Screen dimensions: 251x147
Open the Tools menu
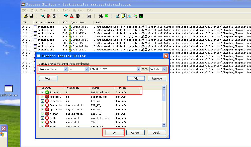pyautogui.click(x=66, y=10)
